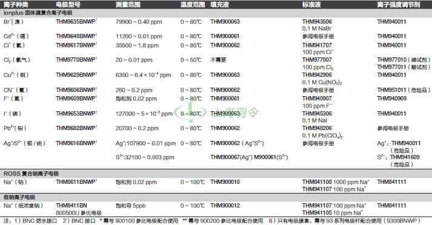The width and height of the screenshot is (432, 225).
Task: Click the THM951011 (危险品) adjuster entry
Action: (404, 90)
